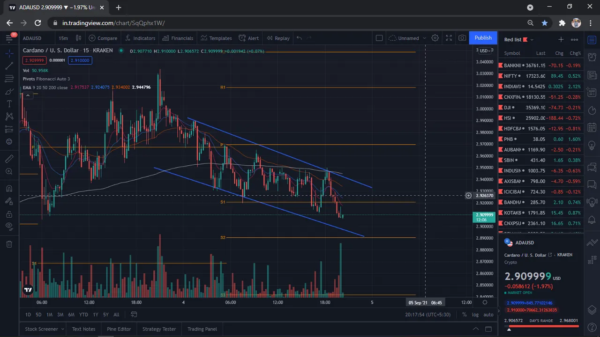The image size is (600, 337).
Task: Open the go to date calendar icon
Action: click(134, 315)
